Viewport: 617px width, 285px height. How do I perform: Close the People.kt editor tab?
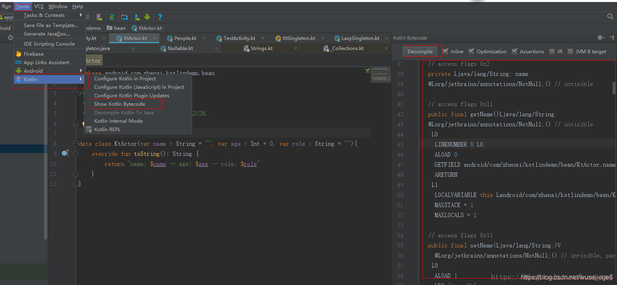pos(204,38)
